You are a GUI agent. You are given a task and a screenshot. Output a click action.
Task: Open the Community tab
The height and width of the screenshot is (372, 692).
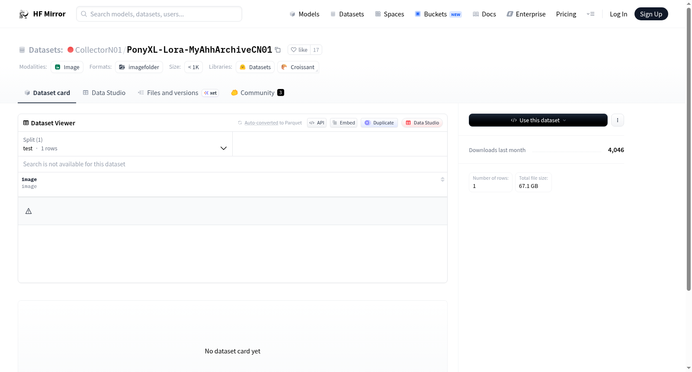pyautogui.click(x=257, y=93)
